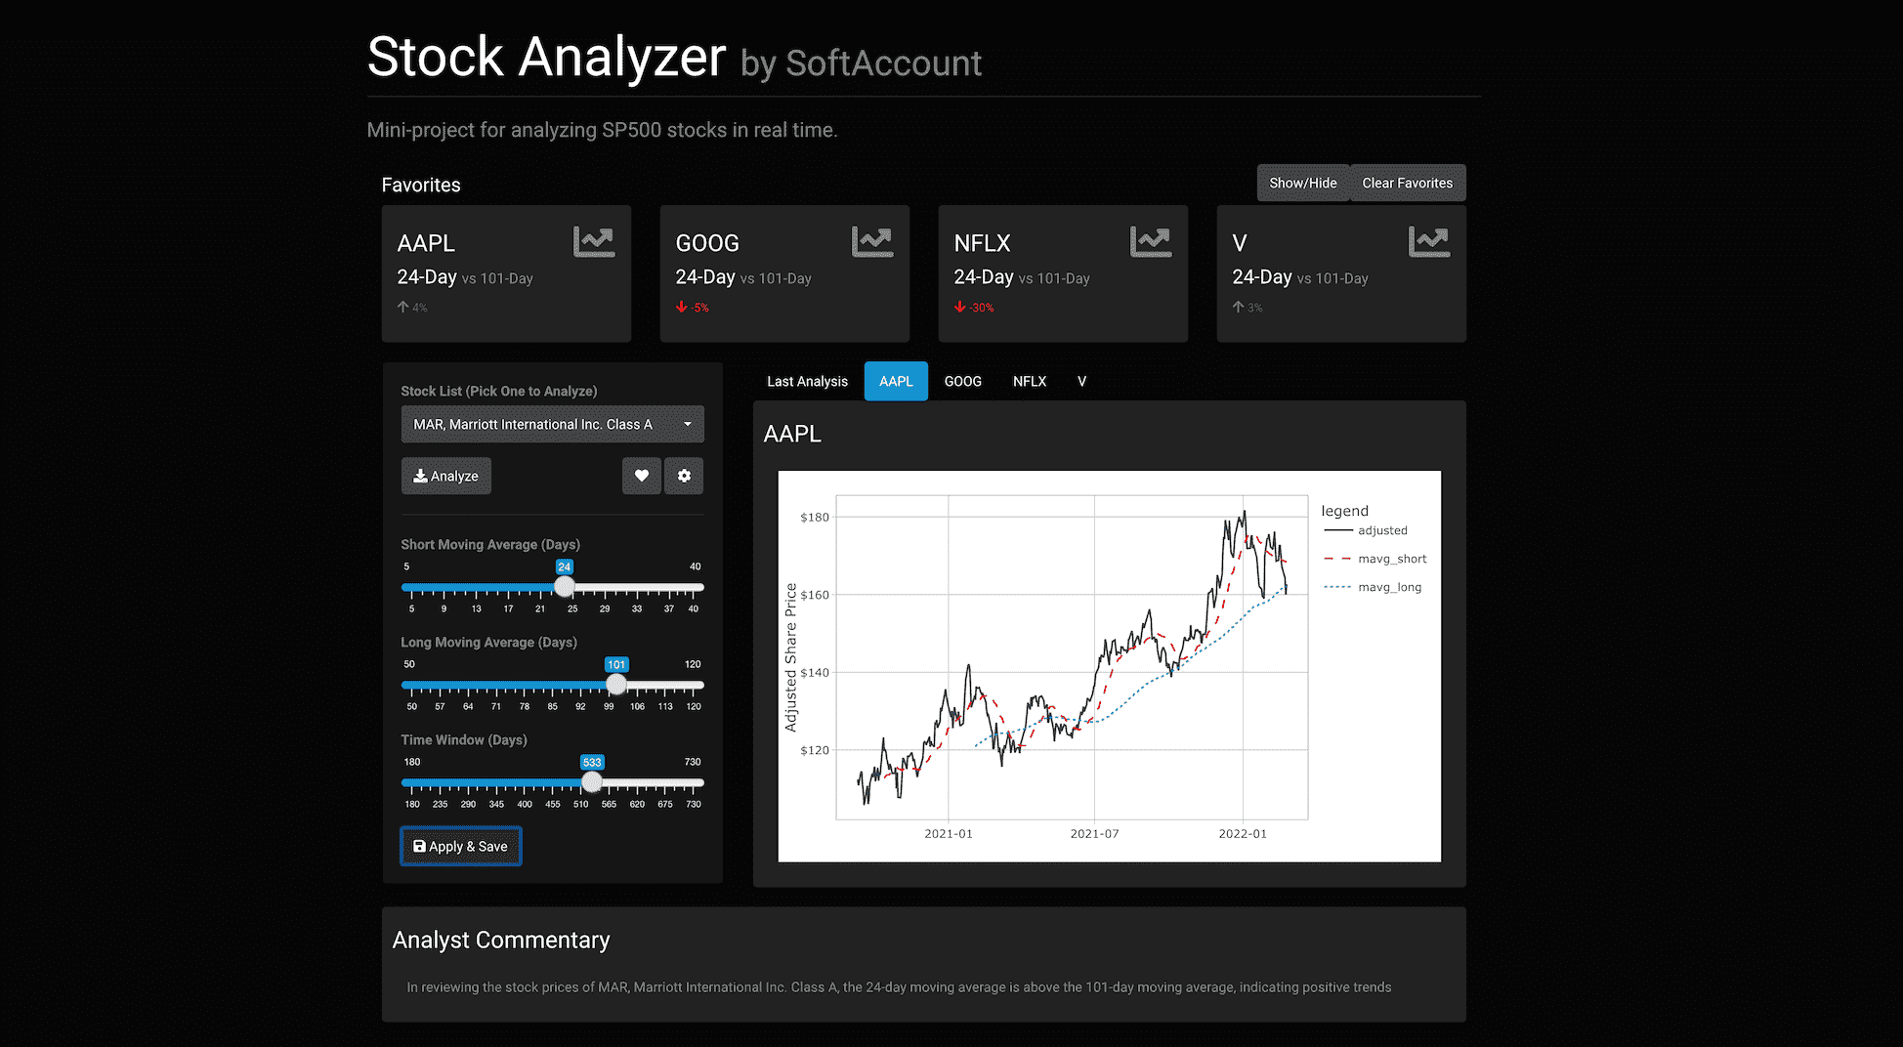Click the Short Moving Average slider handle
This screenshot has height=1047, width=1903.
pos(564,587)
